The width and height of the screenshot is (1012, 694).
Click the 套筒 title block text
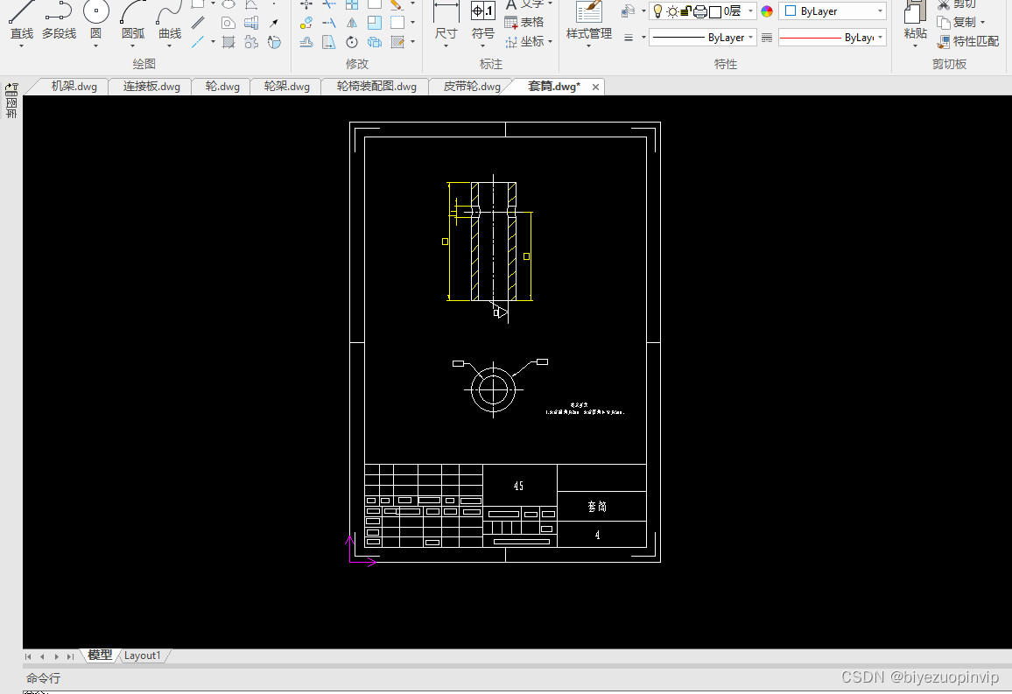pos(597,507)
